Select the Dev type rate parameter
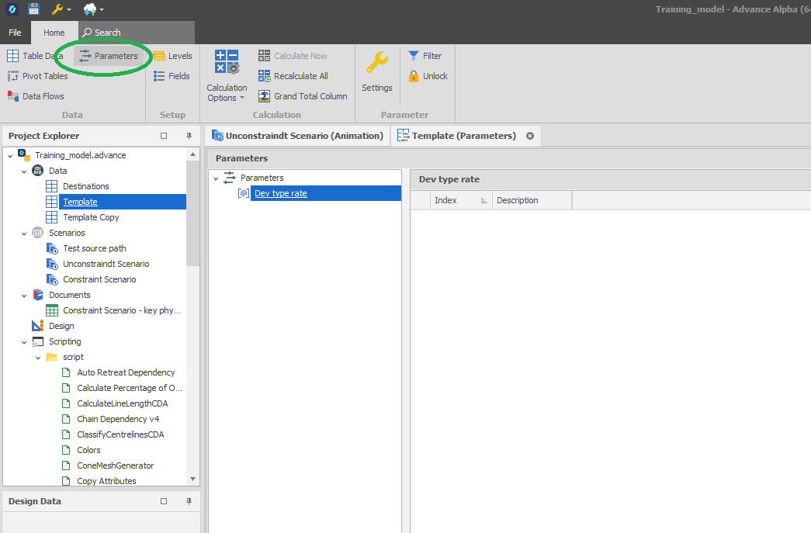This screenshot has width=811, height=533. pos(280,193)
